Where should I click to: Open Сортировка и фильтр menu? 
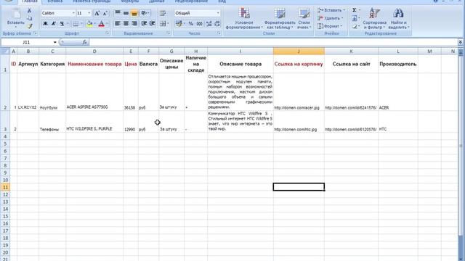(x=375, y=18)
